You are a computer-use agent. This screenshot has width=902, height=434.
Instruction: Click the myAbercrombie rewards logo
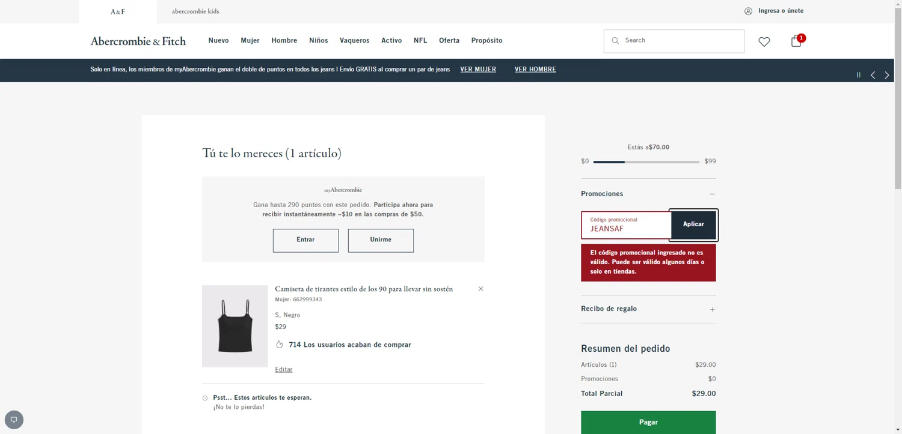coord(343,190)
